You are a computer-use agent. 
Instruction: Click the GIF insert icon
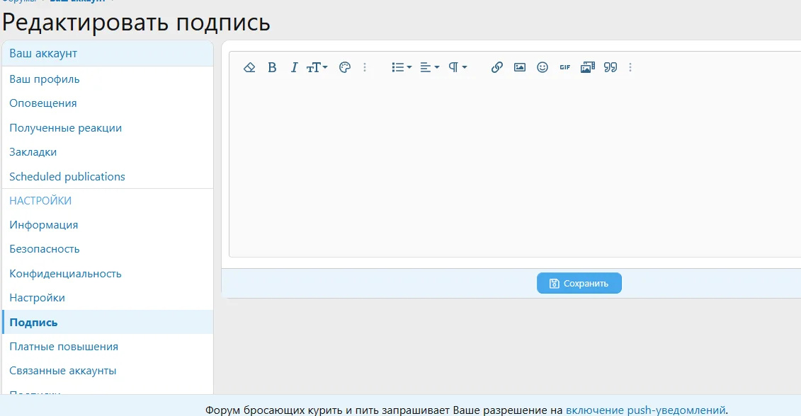tap(564, 67)
